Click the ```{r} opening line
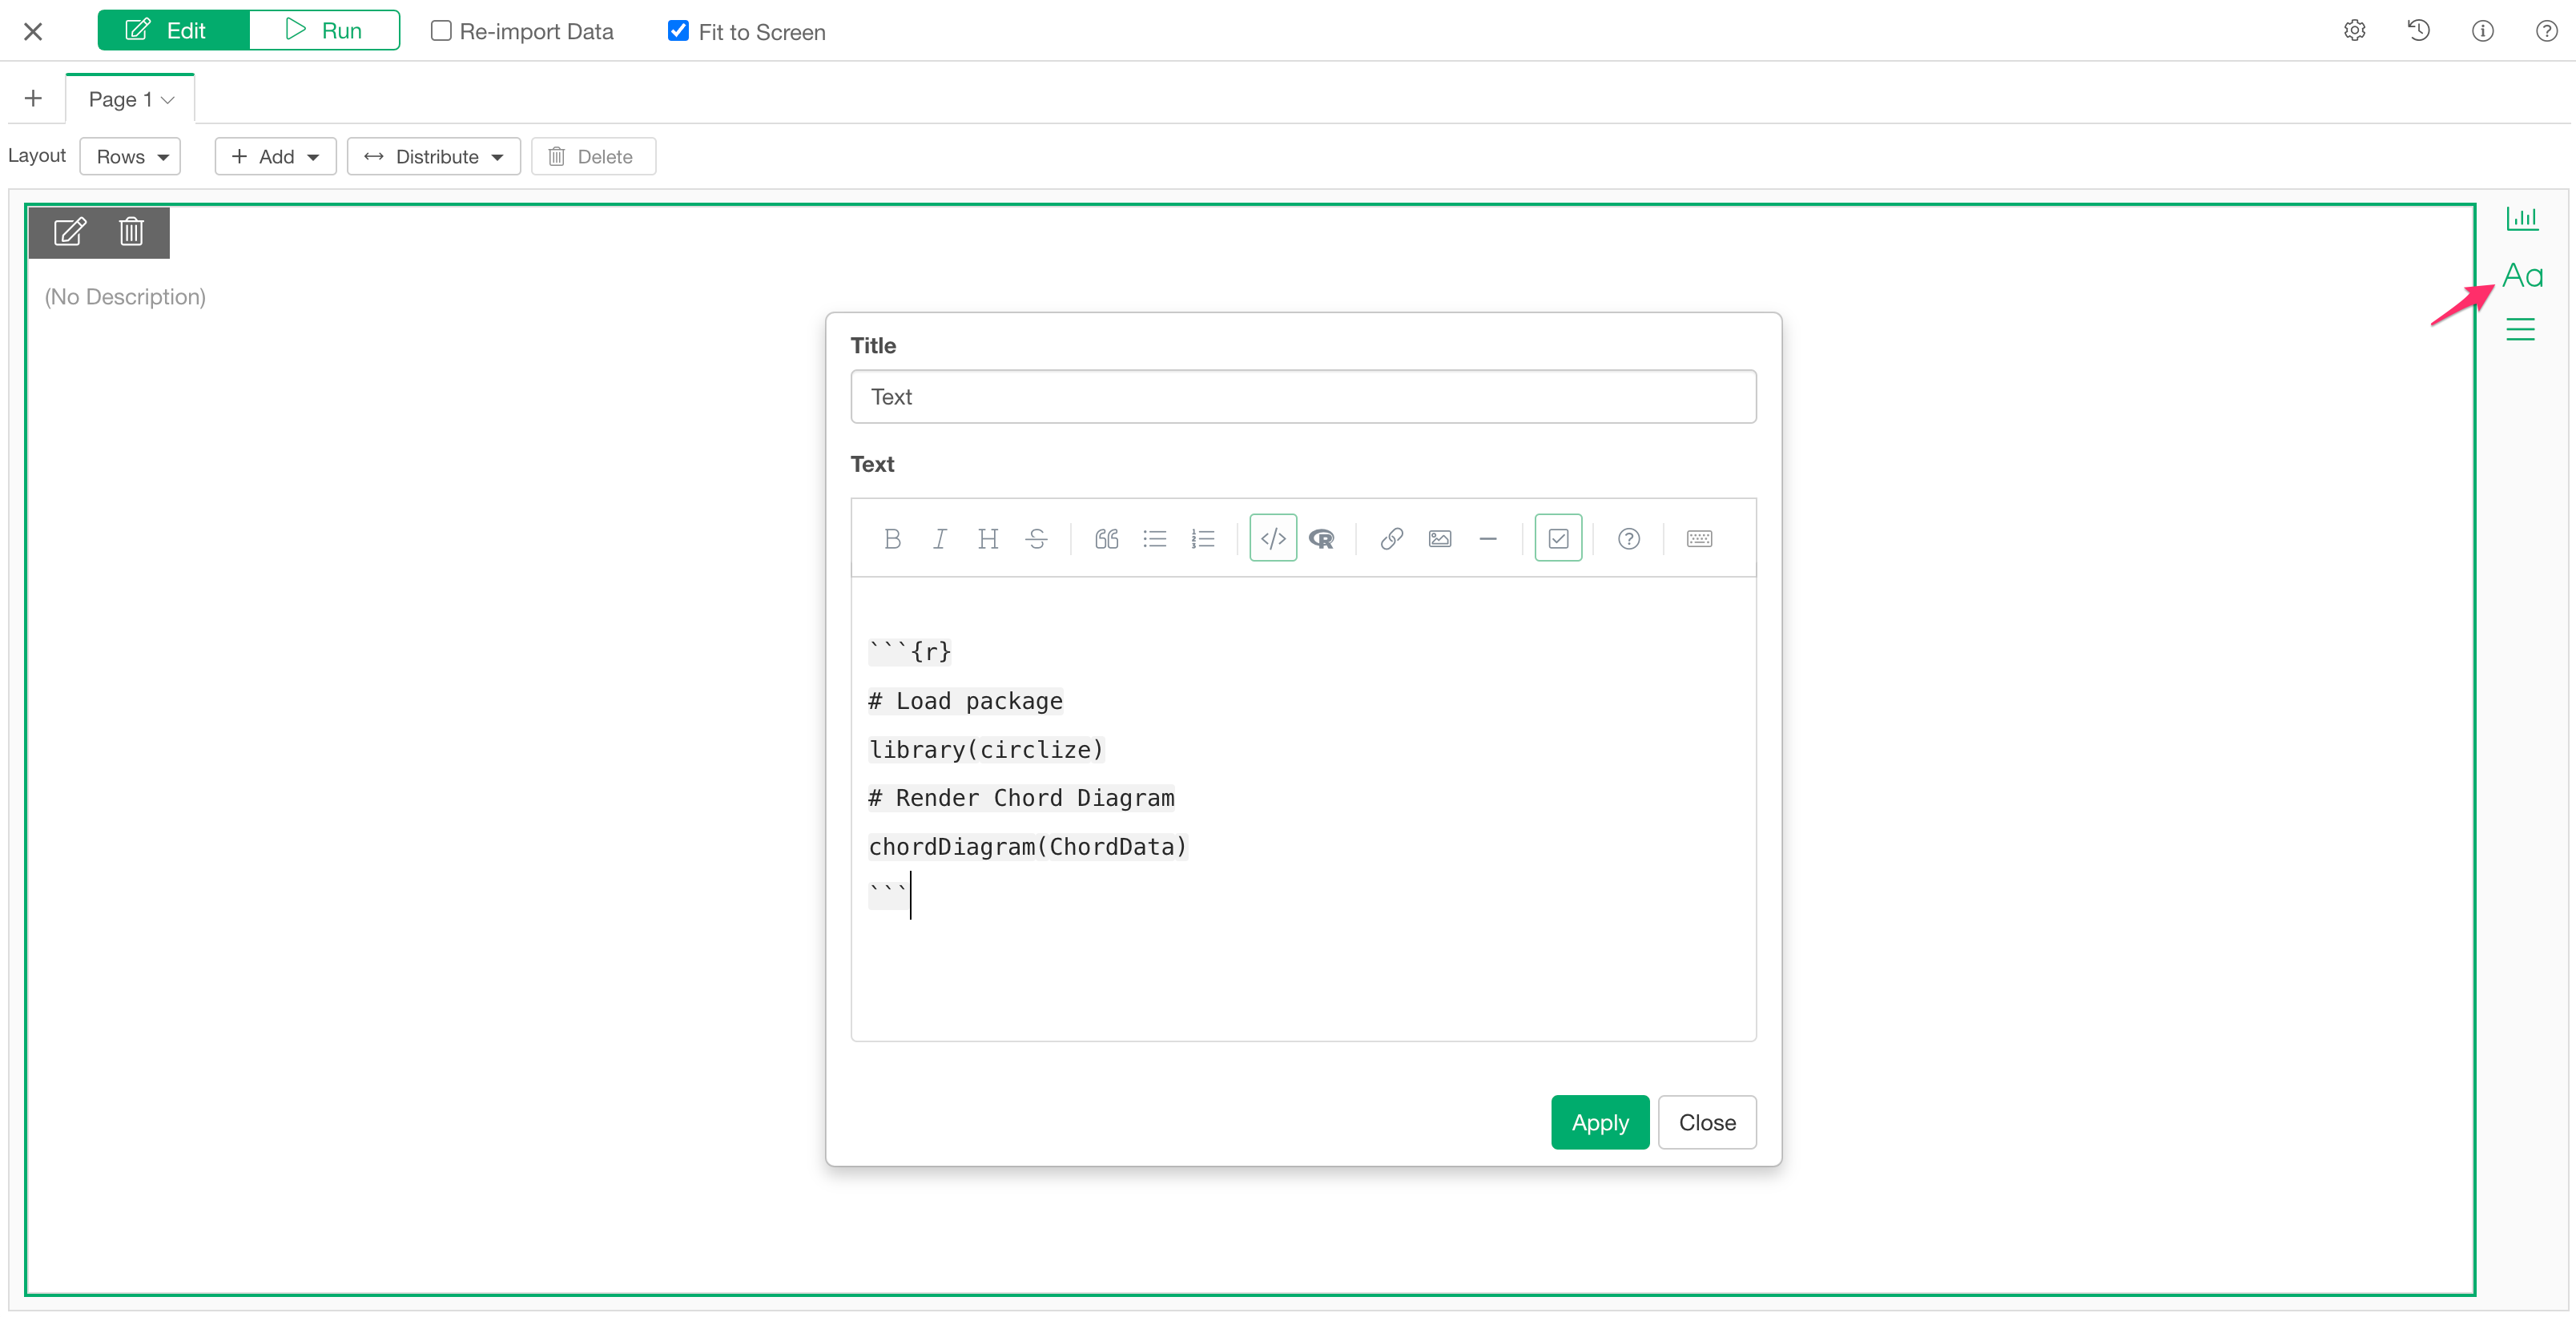Viewport: 2576px width, 1317px height. click(x=909, y=652)
